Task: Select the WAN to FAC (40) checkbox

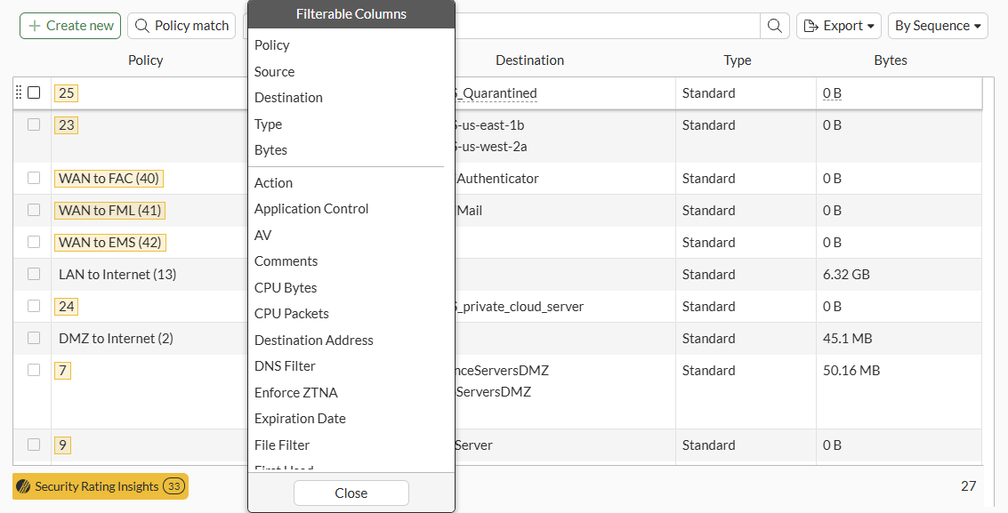Action: tap(34, 178)
